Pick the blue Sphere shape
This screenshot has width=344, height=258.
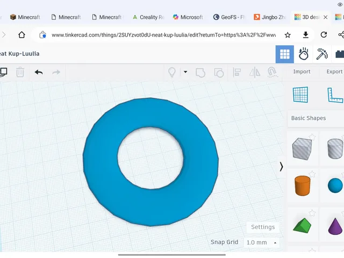335,185
